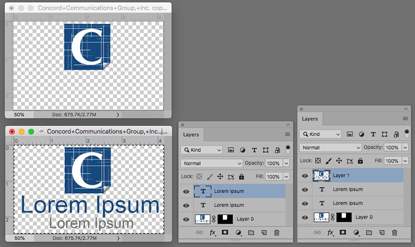This screenshot has height=247, width=415.
Task: Filter type layers in right Layers panel
Action: coord(373,135)
